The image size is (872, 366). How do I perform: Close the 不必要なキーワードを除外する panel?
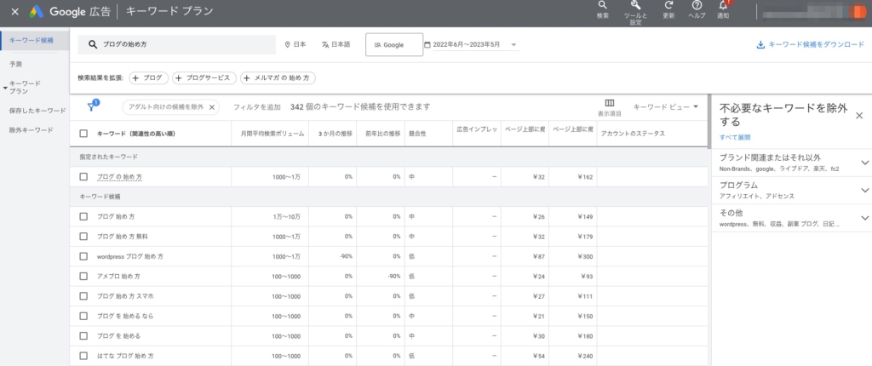[x=859, y=116]
